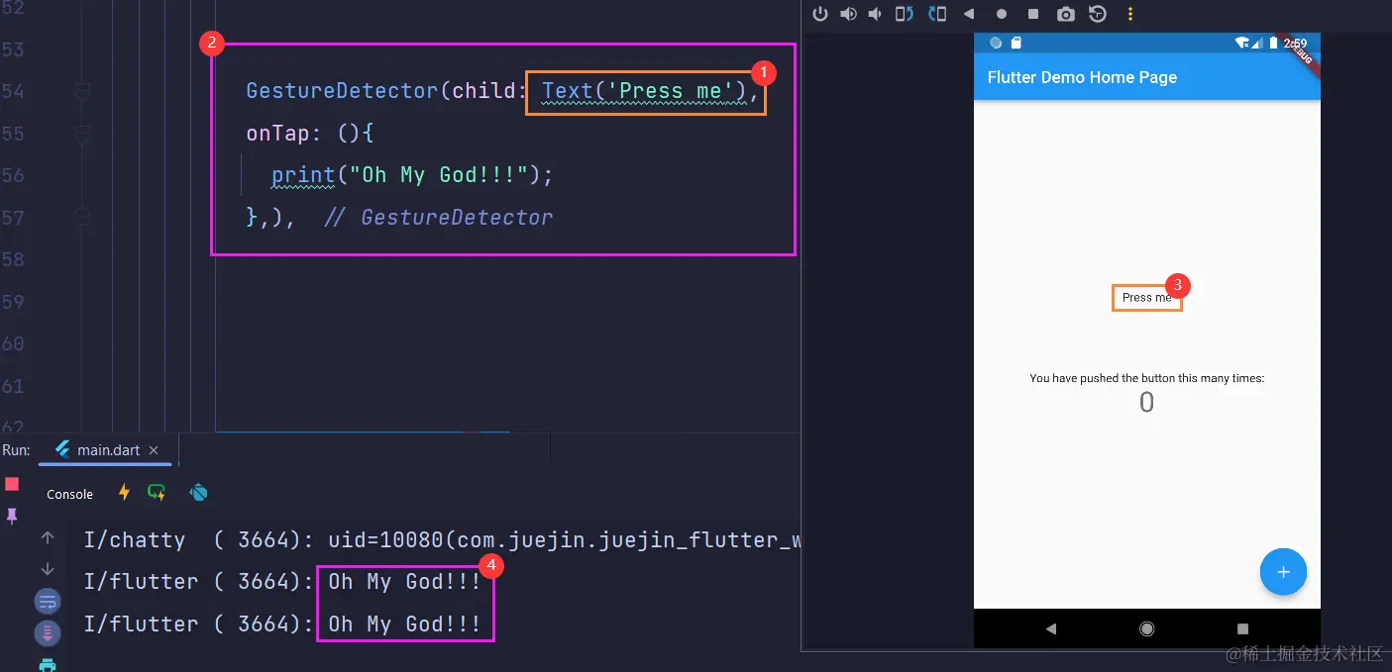The width and height of the screenshot is (1392, 672).
Task: Take an emulator screenshot with the camera icon
Action: tap(1065, 14)
